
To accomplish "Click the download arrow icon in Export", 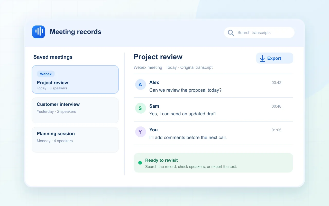I will tap(262, 58).
